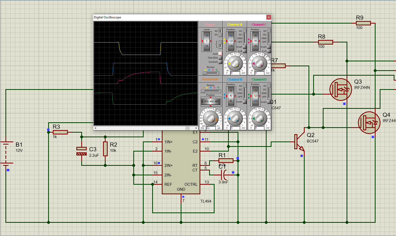Toggle the A+B sum button
This screenshot has width=396, height=236.
click(245, 51)
